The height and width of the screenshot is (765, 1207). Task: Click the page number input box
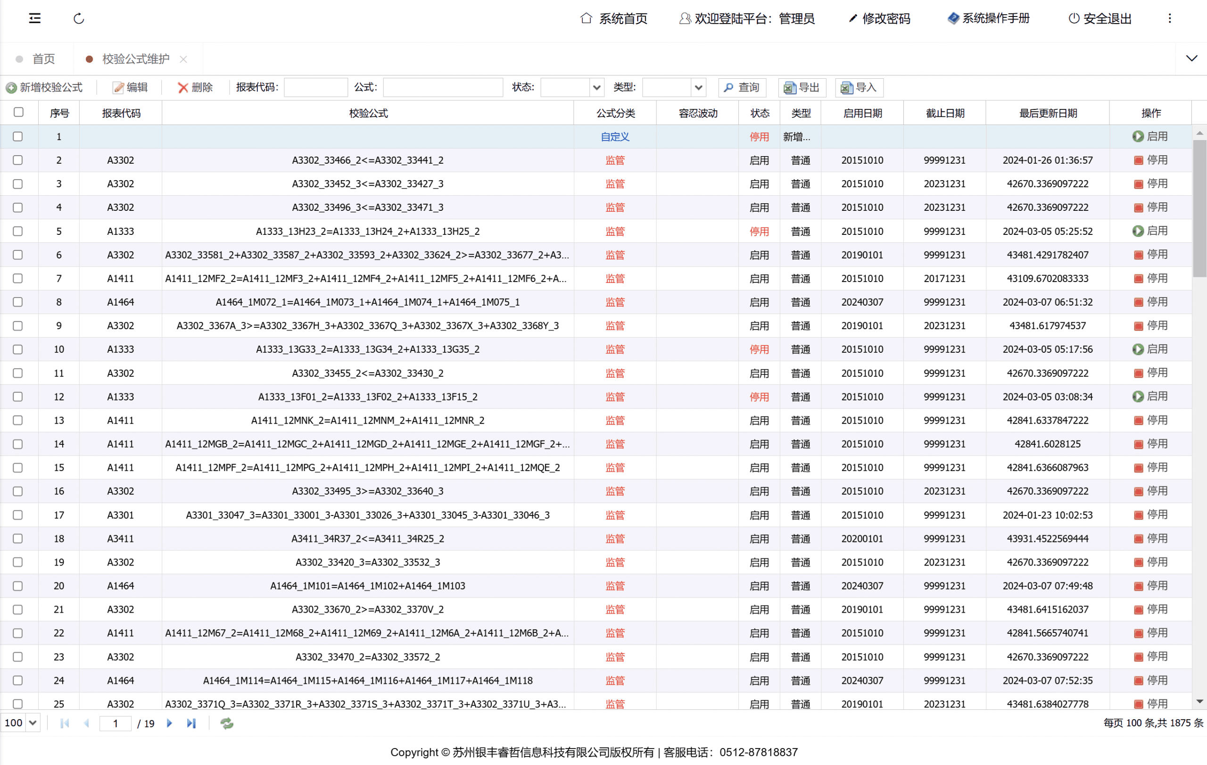[116, 723]
